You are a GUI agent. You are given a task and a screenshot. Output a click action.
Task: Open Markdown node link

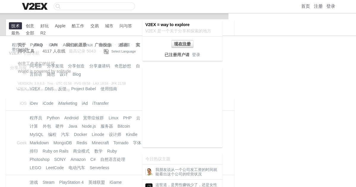[39, 143]
